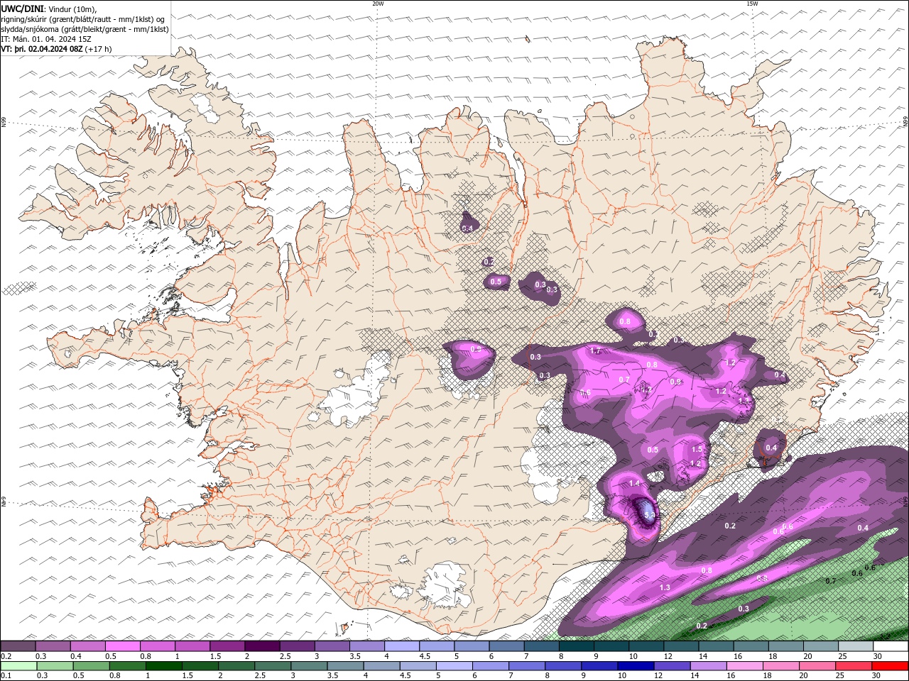
Task: Click the crimson swatch labeled 25 in lower legend
Action: [852, 666]
